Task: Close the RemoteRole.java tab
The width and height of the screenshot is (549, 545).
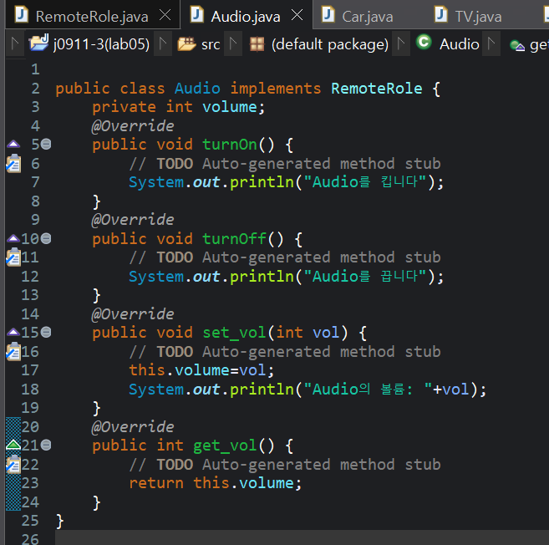Action: [x=165, y=15]
